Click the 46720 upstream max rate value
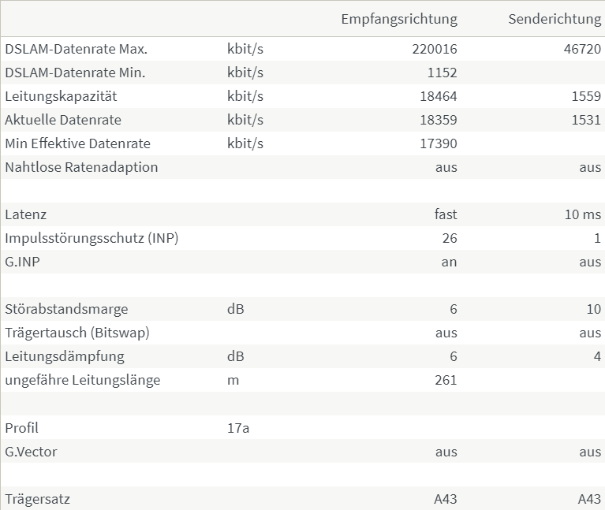Screen dimensions: 605x510 [x=583, y=49]
